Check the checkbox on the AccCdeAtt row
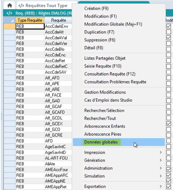The width and height of the screenshot is (173, 190). [169, 32]
